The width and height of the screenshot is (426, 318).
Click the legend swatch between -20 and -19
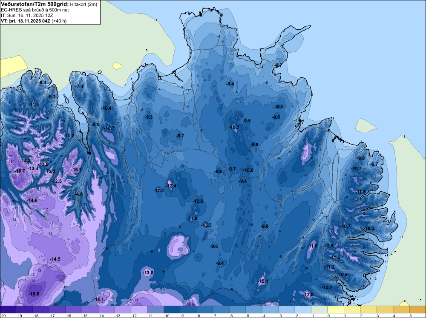tap(8, 309)
